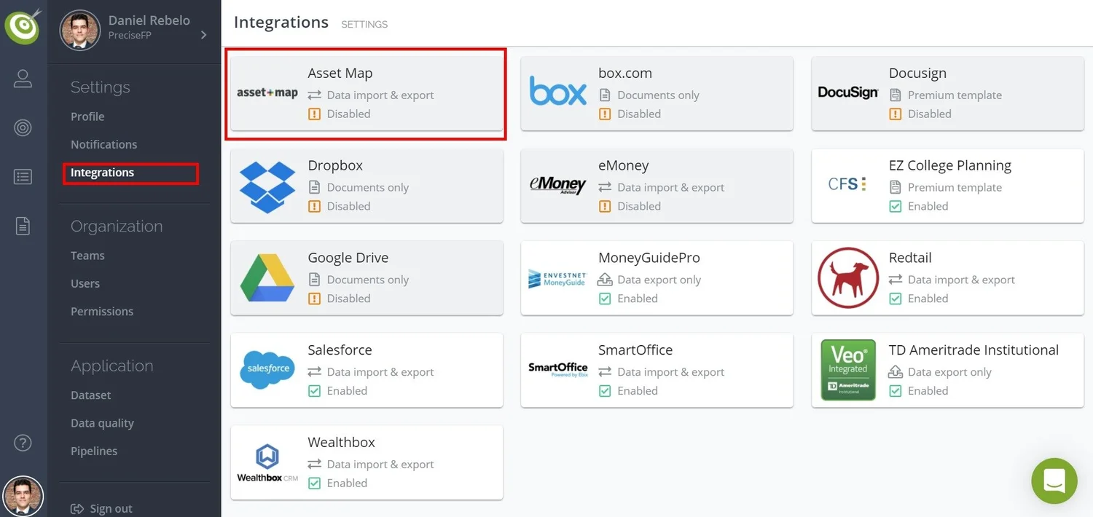Click the CFS EZ College Planning logo
The width and height of the screenshot is (1093, 517).
(847, 184)
